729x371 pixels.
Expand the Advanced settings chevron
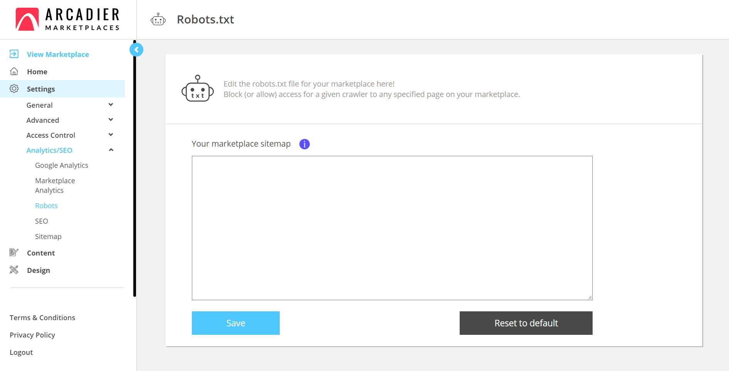click(111, 120)
